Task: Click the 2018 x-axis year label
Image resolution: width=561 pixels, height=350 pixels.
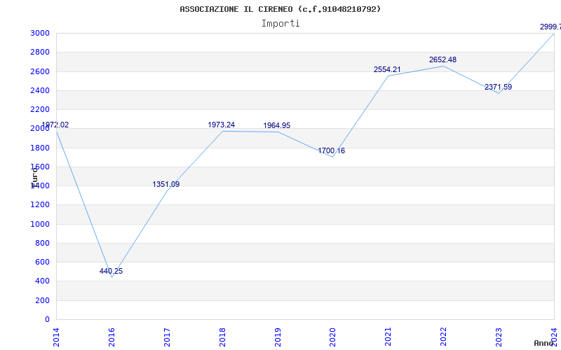Action: (x=222, y=337)
